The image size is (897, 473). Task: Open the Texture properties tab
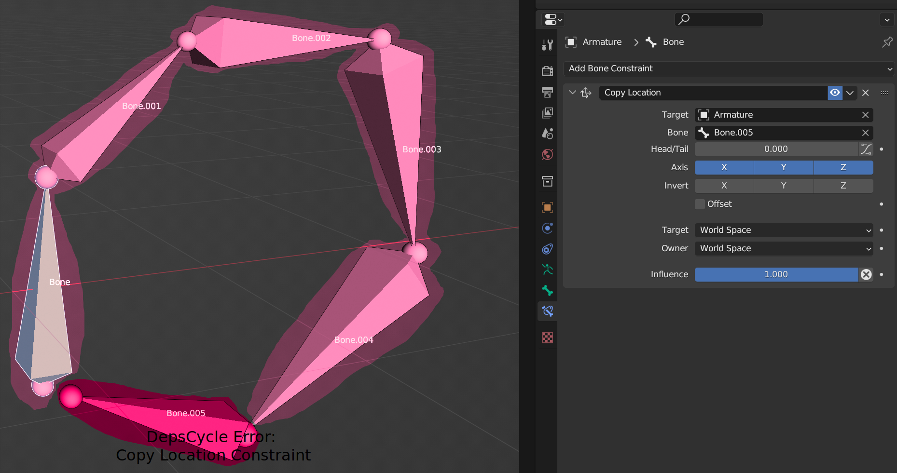click(547, 338)
